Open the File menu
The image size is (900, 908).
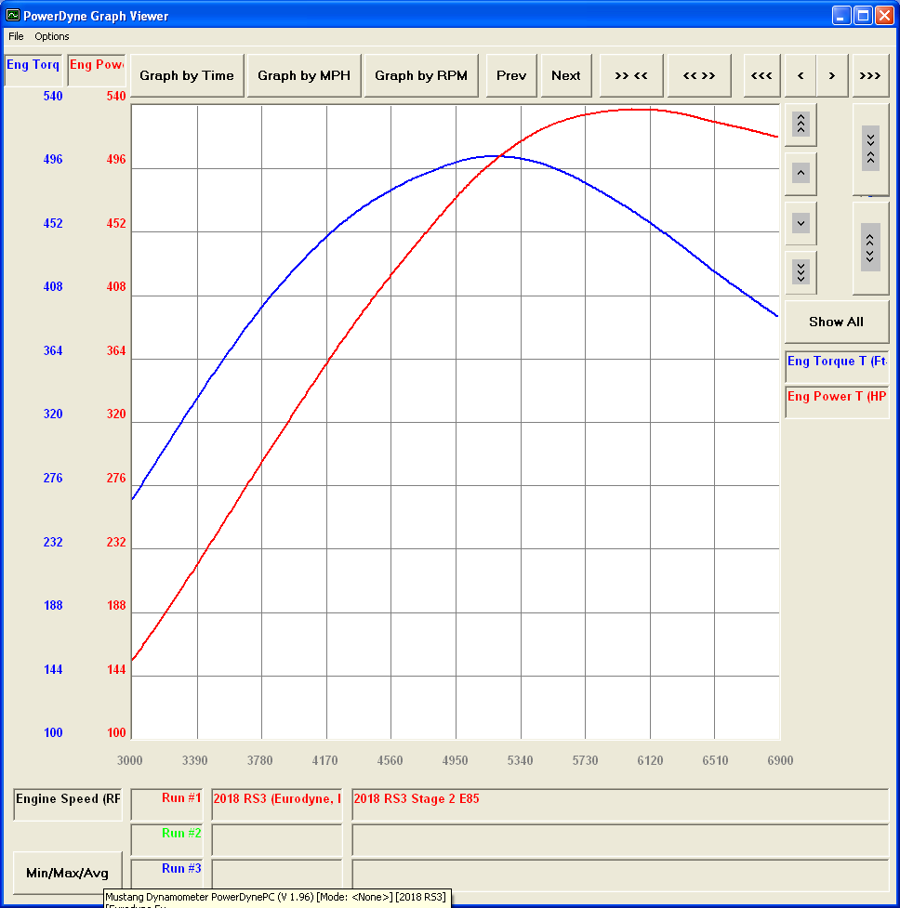click(16, 36)
